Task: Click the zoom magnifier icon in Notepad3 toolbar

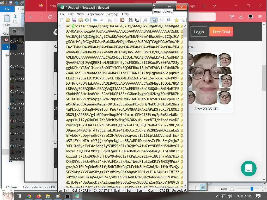Action: point(168,20)
